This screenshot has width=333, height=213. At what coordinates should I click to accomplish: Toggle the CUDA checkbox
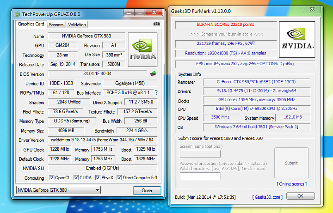click(x=76, y=177)
